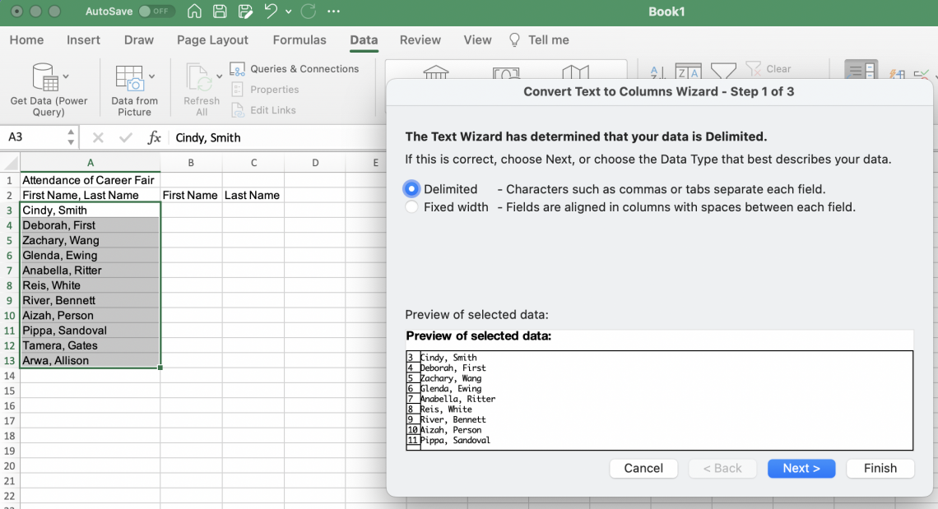Open Queries & Connections pane
938x509 pixels.
pos(295,69)
